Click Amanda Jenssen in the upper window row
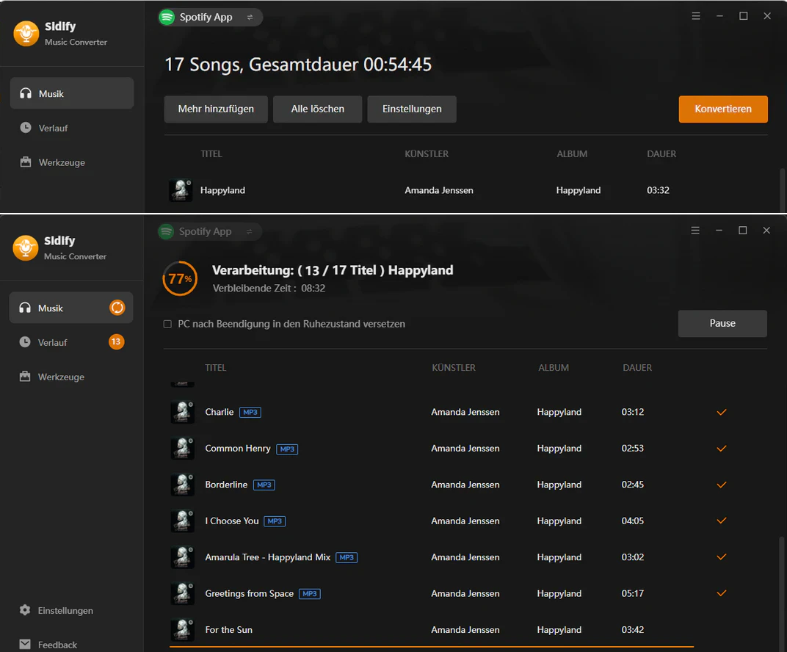This screenshot has height=652, width=787. point(439,190)
